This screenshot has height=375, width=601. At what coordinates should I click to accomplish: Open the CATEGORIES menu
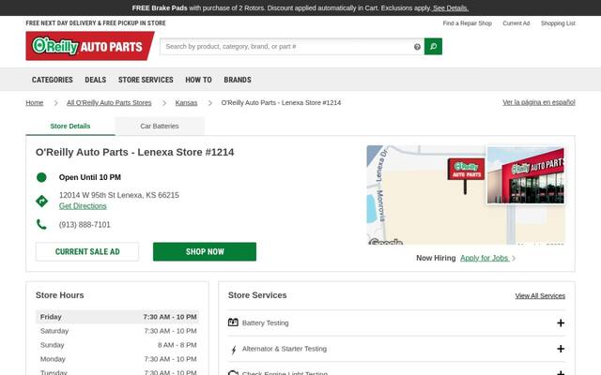click(x=53, y=80)
